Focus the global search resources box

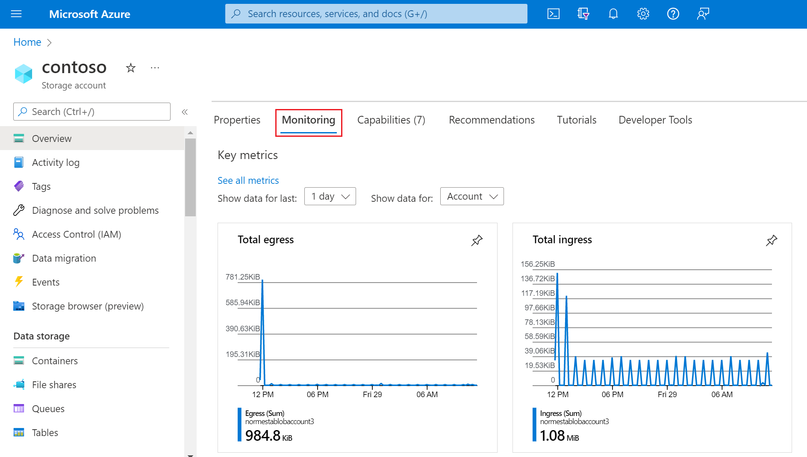[x=376, y=14]
